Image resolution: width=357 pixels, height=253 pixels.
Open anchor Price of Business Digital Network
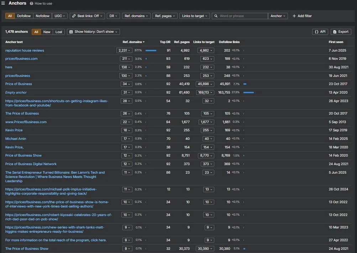coord(31,164)
